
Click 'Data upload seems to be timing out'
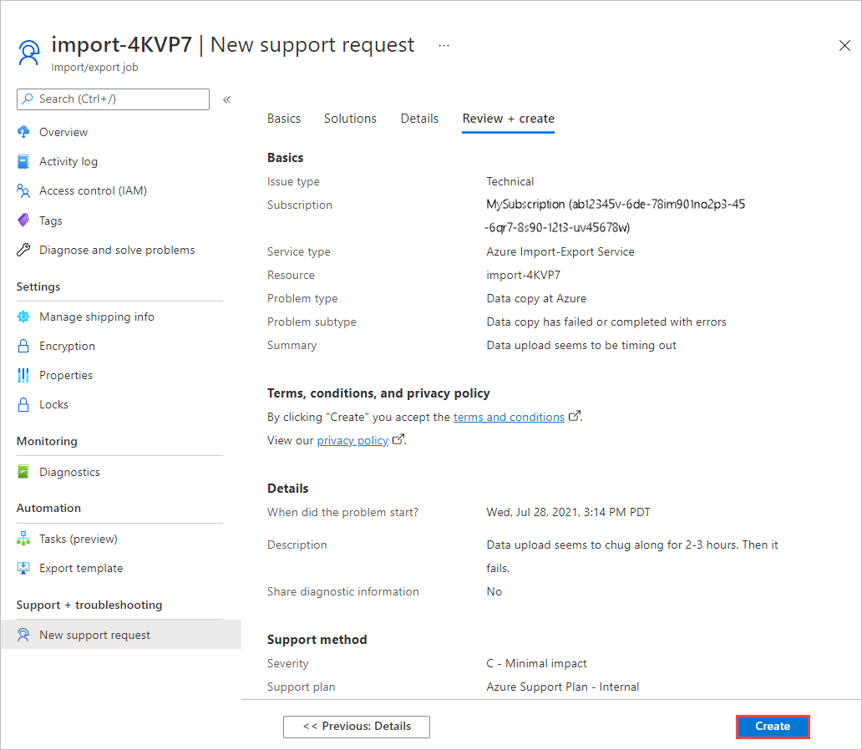581,345
